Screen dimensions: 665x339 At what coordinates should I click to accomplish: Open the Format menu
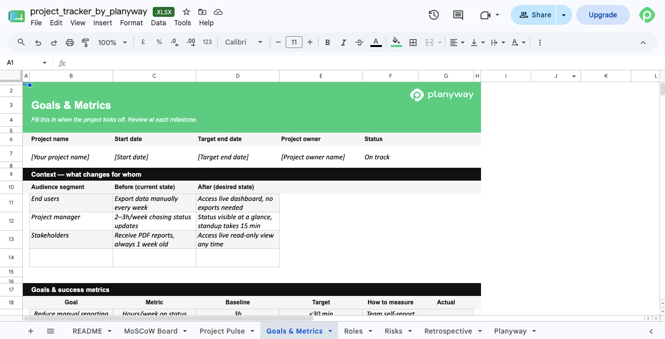[131, 23]
